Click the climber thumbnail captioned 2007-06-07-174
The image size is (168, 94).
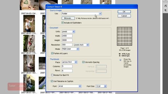click(x=29, y=23)
